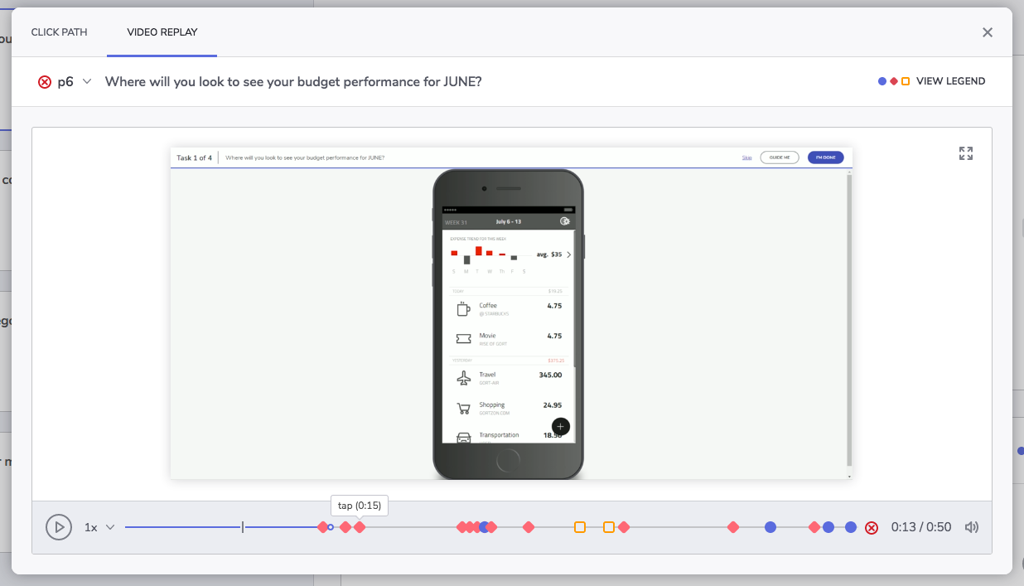Expand the 1x playback speed menu

(x=99, y=527)
